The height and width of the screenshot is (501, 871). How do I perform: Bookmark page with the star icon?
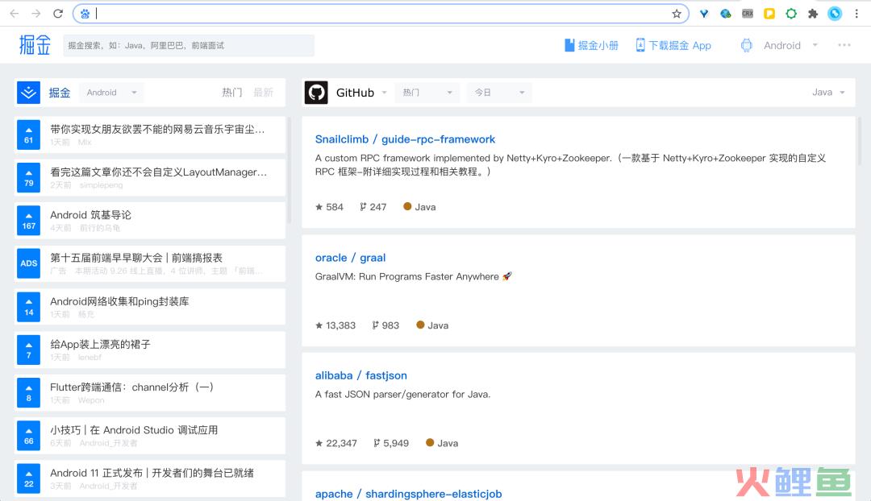(x=676, y=14)
